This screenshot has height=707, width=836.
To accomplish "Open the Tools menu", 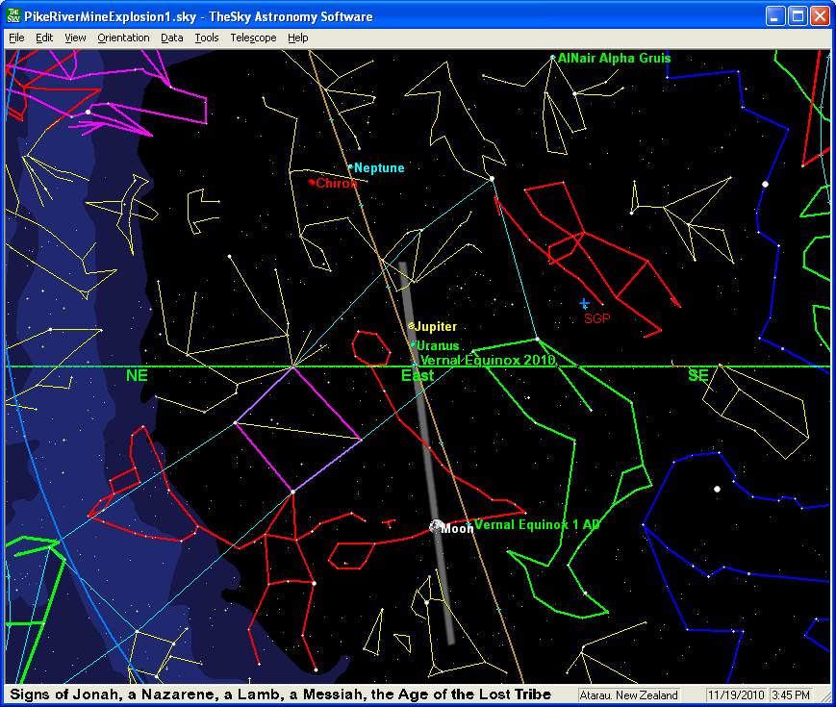I will pyautogui.click(x=206, y=38).
